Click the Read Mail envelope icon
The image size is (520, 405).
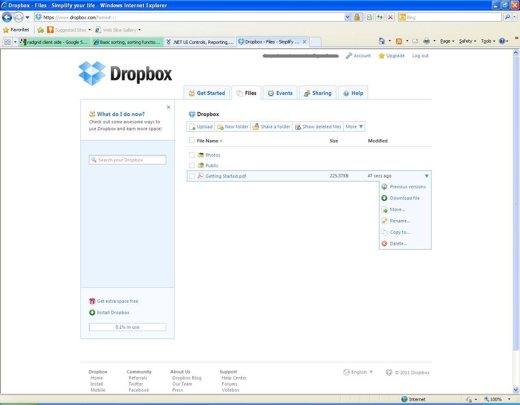point(415,41)
